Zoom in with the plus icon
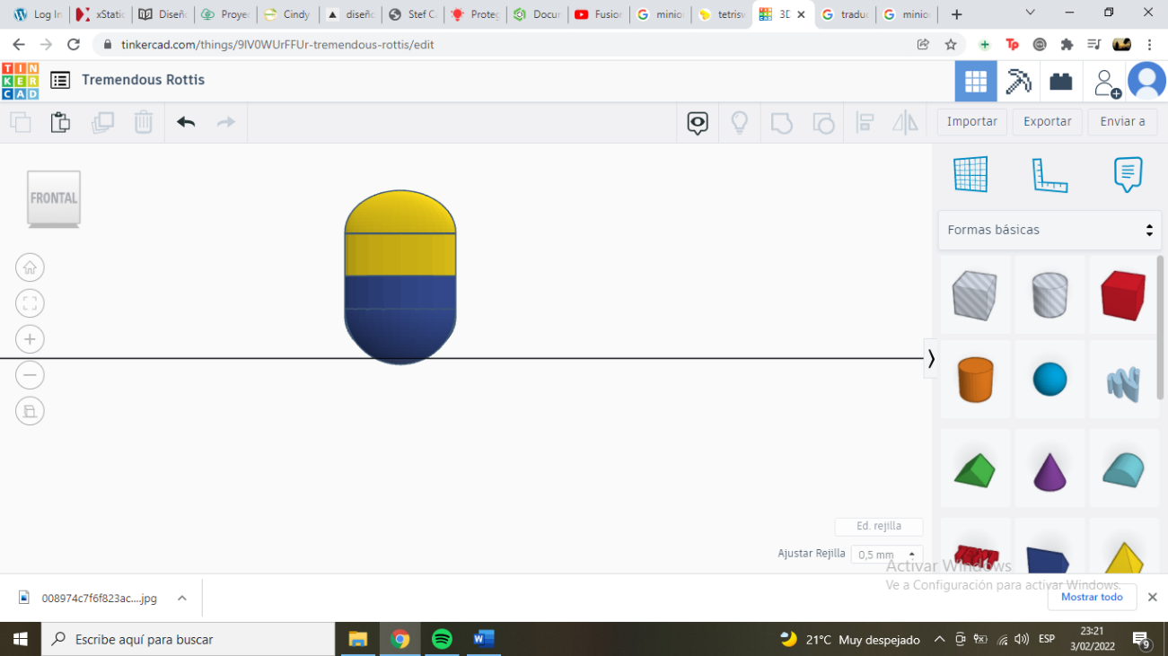 (x=30, y=339)
